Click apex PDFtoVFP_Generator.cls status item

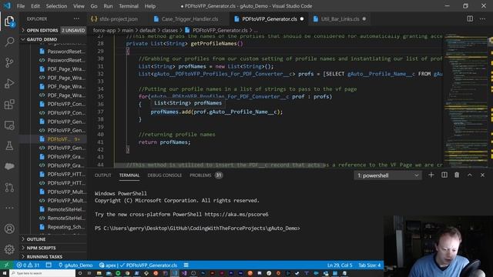[x=138, y=265]
